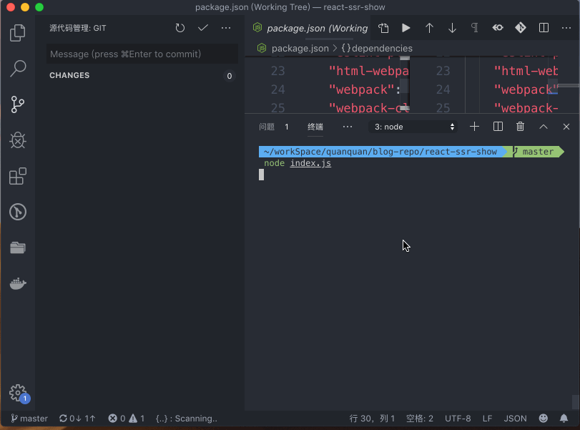Image resolution: width=580 pixels, height=430 pixels.
Task: Click the master branch in status bar
Action: 29,419
